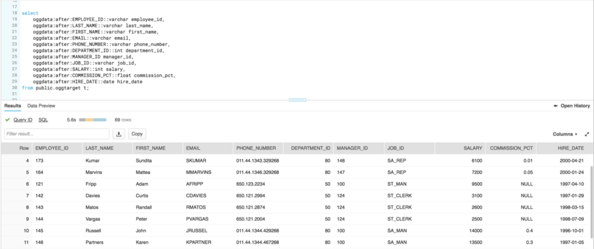Click the HIRE_DATE column header
594x249 pixels.
[x=570, y=148]
